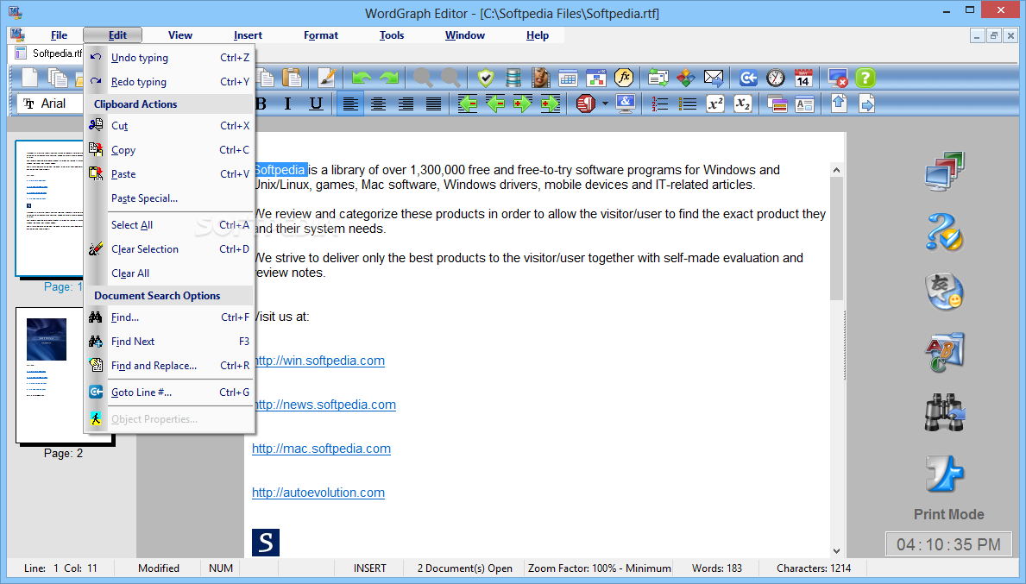Click the blue S logo image
The image size is (1026, 584).
pos(266,542)
